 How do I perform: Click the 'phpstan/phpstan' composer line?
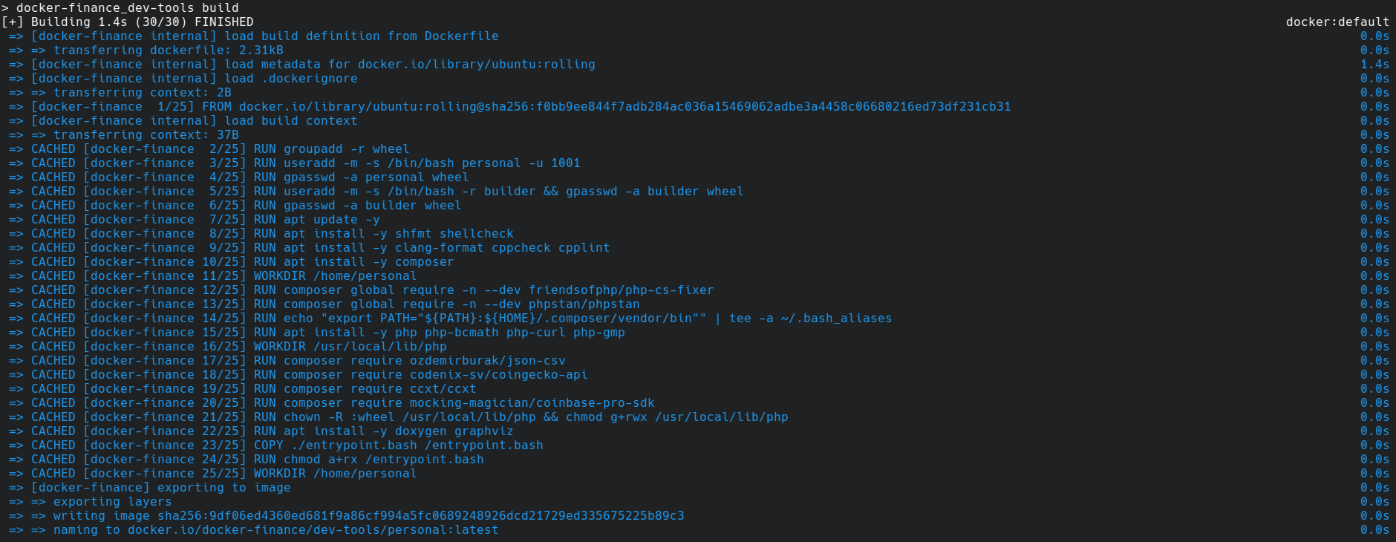tap(461, 304)
